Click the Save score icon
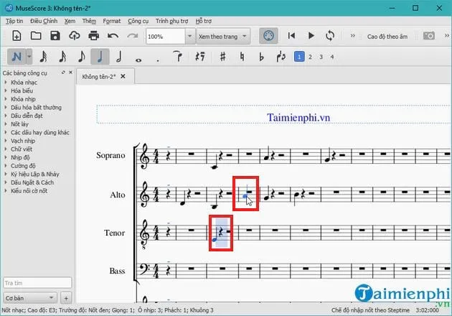Image resolution: width=452 pixels, height=316 pixels. click(55, 35)
